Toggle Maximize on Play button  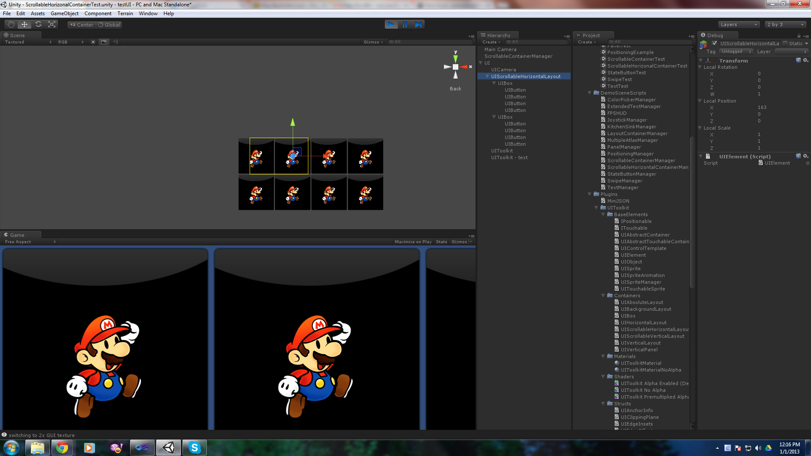point(413,242)
